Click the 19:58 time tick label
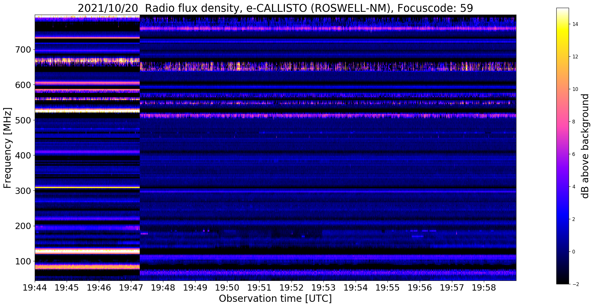 pyautogui.click(x=484, y=288)
